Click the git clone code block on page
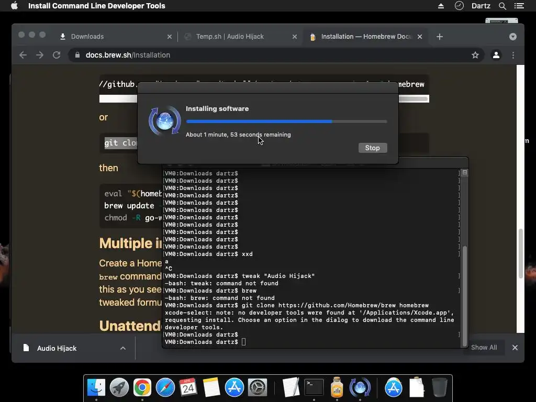This screenshot has height=402, width=536. coord(121,143)
